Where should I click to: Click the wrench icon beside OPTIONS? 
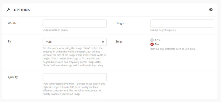click(x=8, y=10)
